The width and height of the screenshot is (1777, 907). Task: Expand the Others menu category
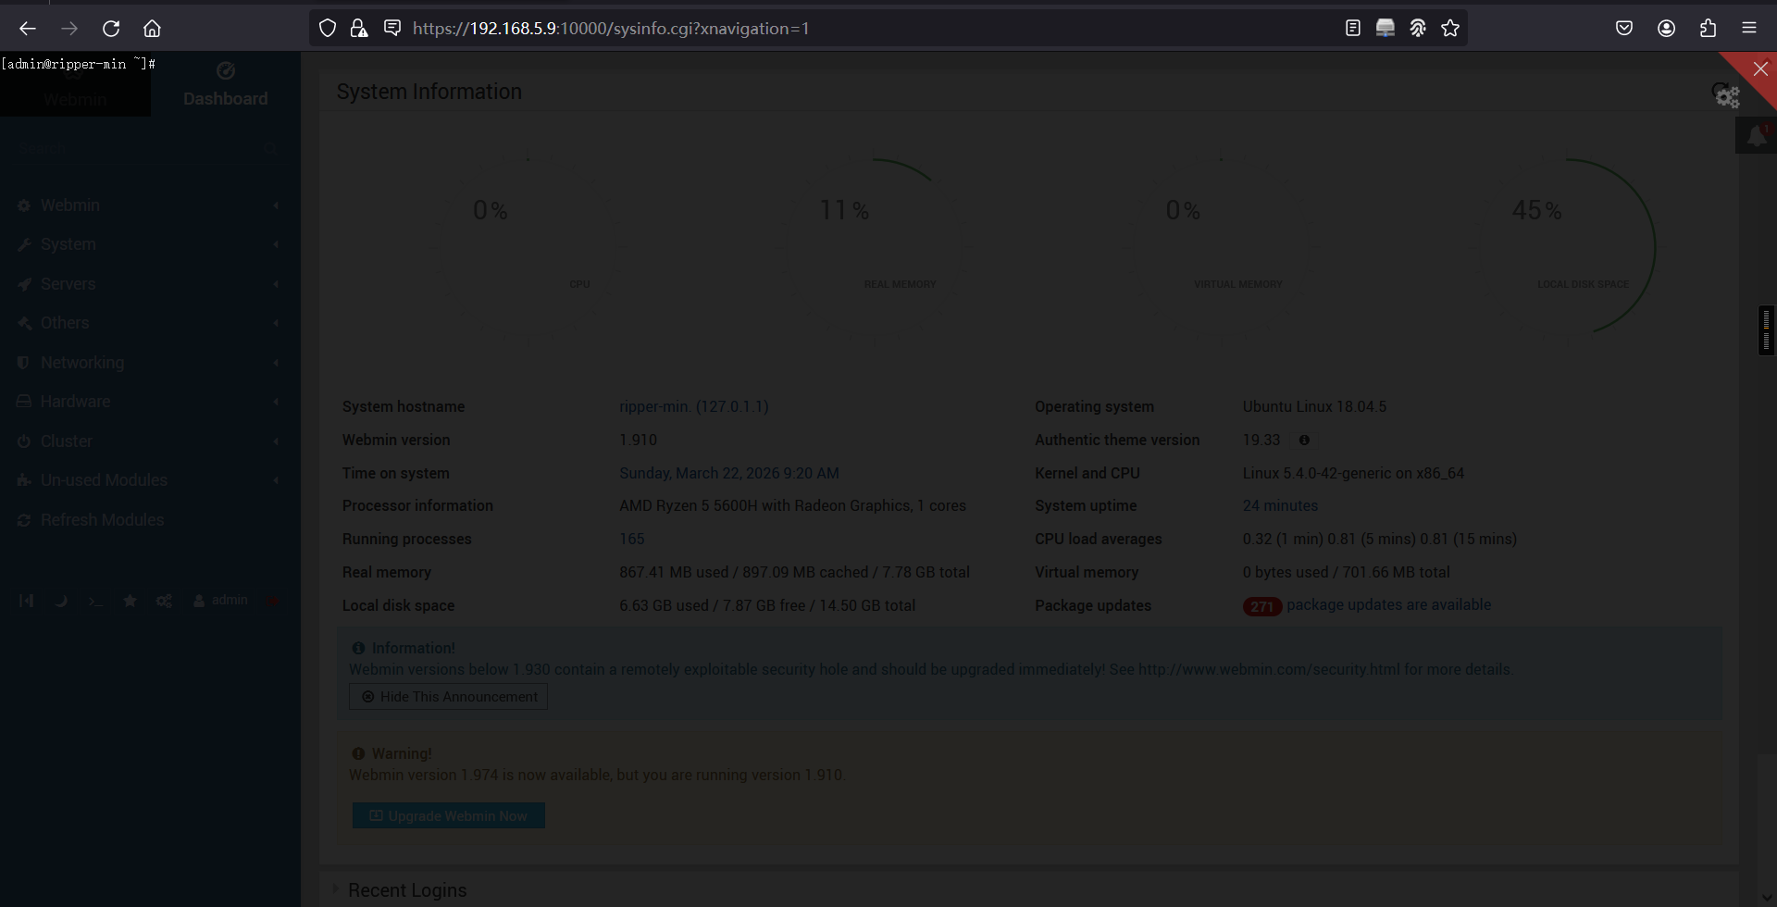pos(148,323)
